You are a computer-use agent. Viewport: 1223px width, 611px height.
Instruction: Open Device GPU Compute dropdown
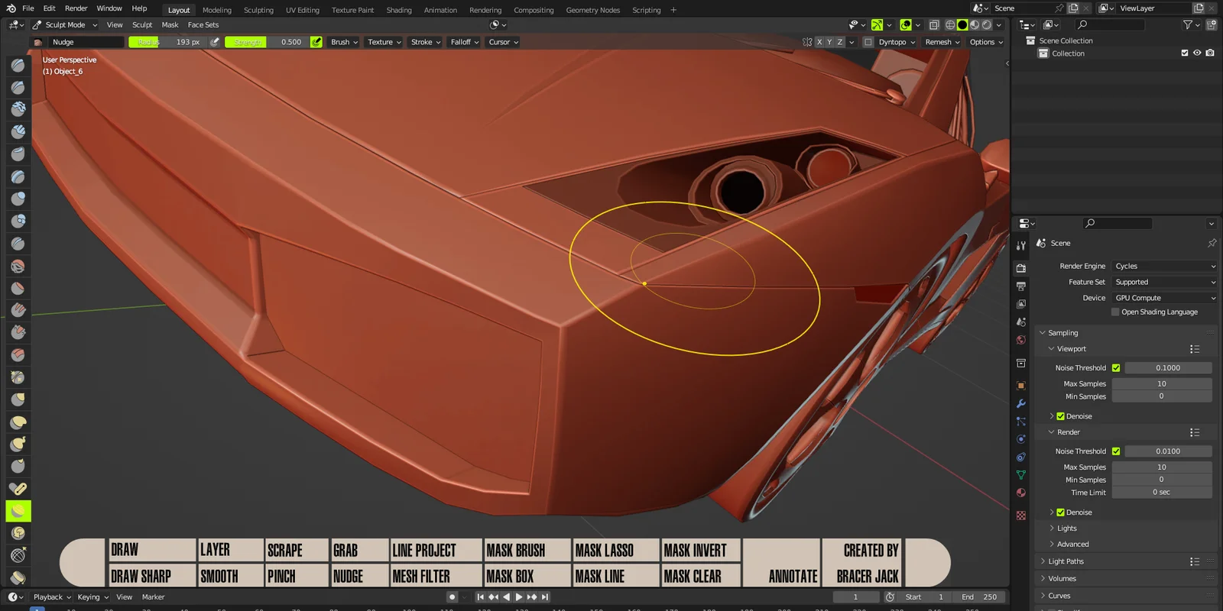tap(1165, 298)
